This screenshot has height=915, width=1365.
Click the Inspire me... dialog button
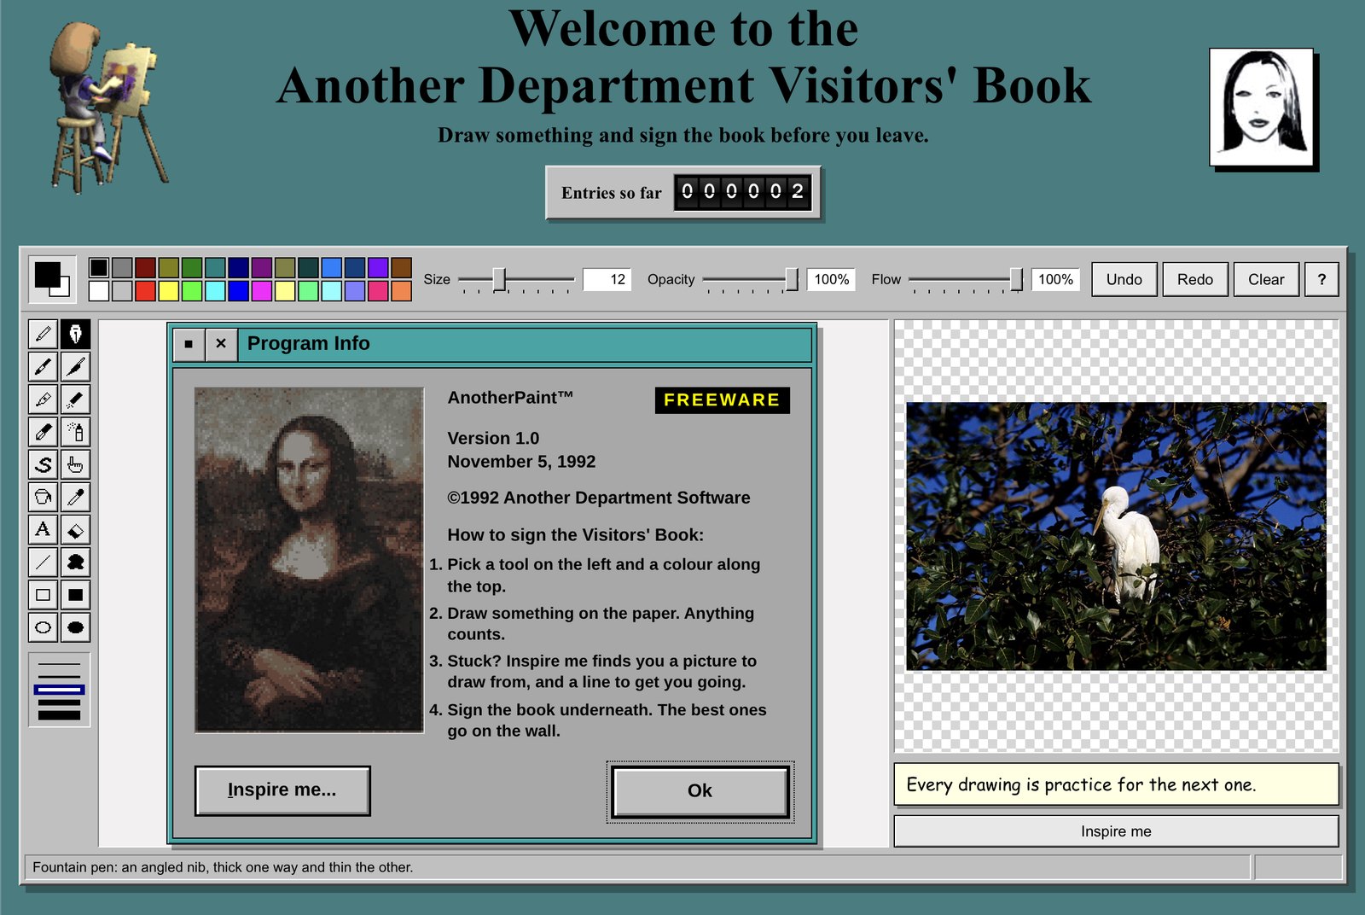[x=282, y=790]
